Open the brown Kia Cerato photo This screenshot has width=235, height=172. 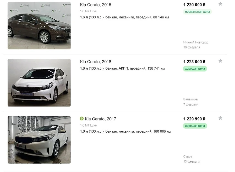point(39,25)
